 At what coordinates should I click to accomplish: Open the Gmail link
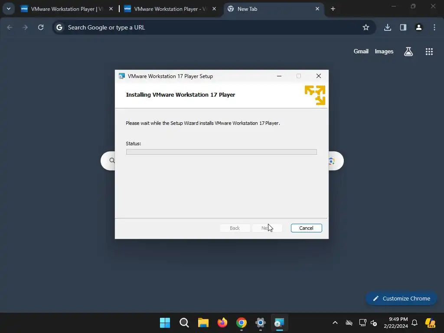(361, 51)
